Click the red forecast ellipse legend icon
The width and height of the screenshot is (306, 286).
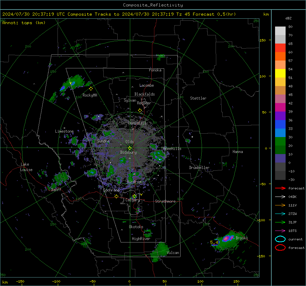tap(280, 248)
